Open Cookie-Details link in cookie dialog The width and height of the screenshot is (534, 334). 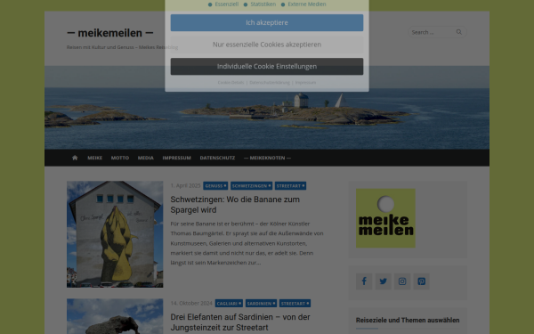point(231,83)
